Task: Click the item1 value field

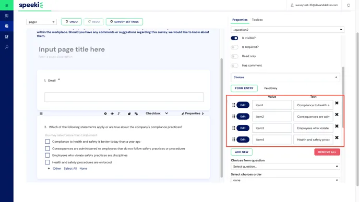Action: pos(272,105)
